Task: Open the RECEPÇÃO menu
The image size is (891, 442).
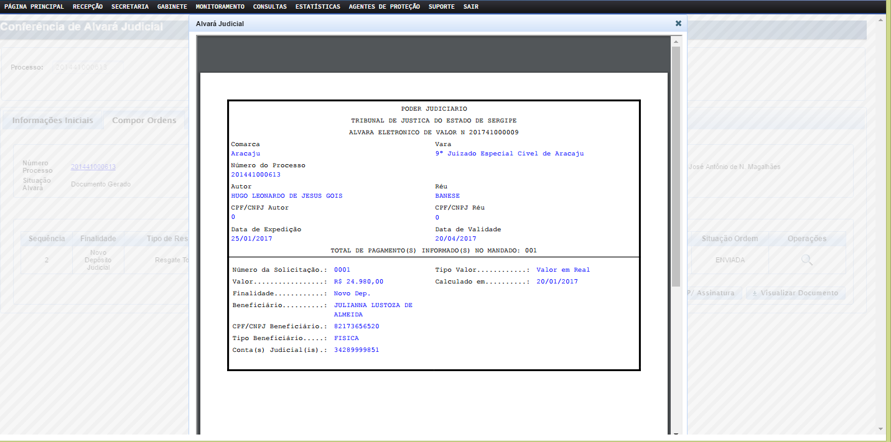Action: tap(88, 6)
